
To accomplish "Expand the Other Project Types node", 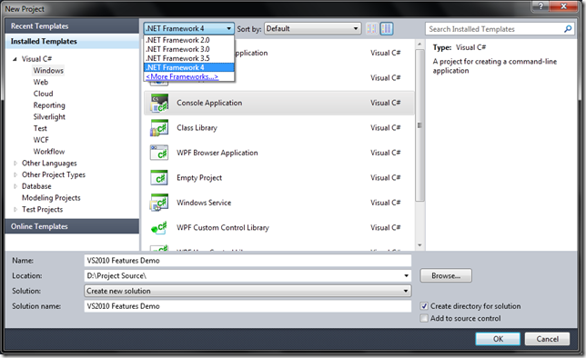I will point(15,174).
